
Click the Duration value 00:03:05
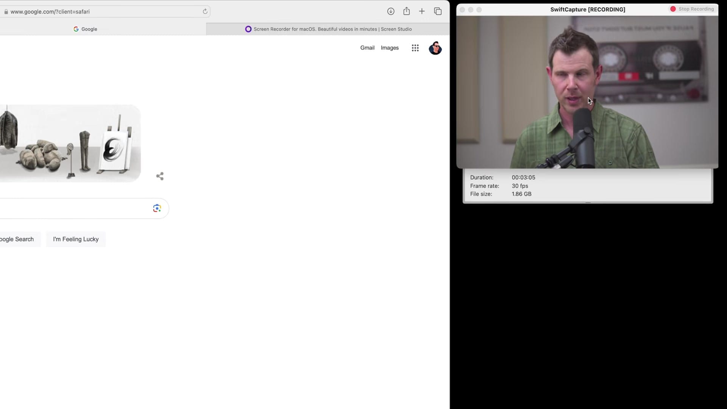(x=523, y=178)
